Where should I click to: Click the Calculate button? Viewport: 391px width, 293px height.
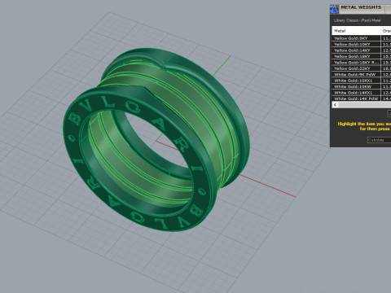click(x=379, y=140)
